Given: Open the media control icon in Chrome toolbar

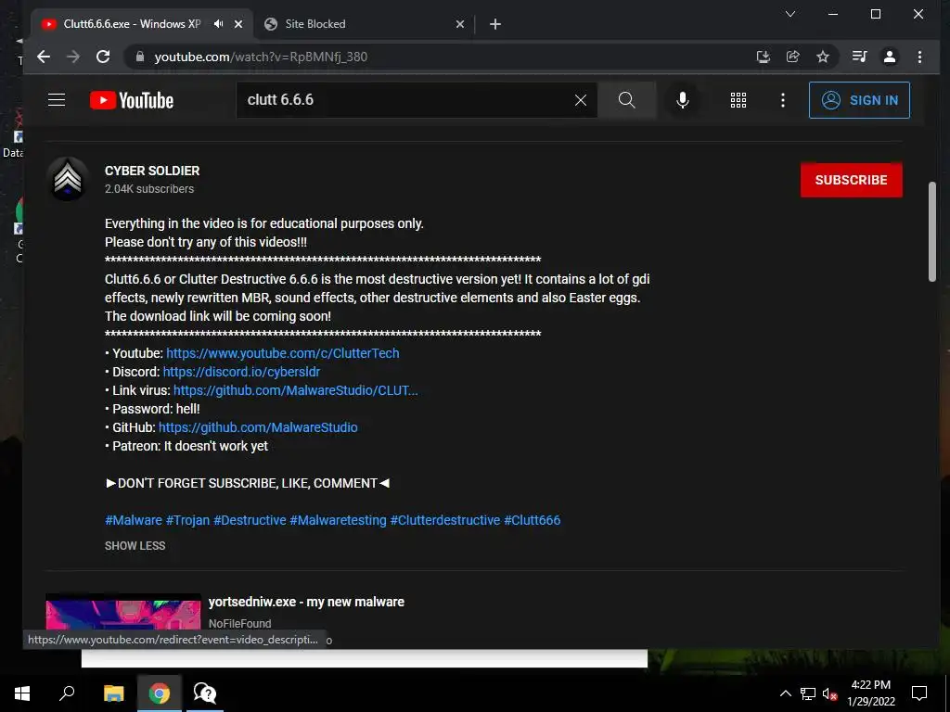Looking at the screenshot, I should [859, 57].
